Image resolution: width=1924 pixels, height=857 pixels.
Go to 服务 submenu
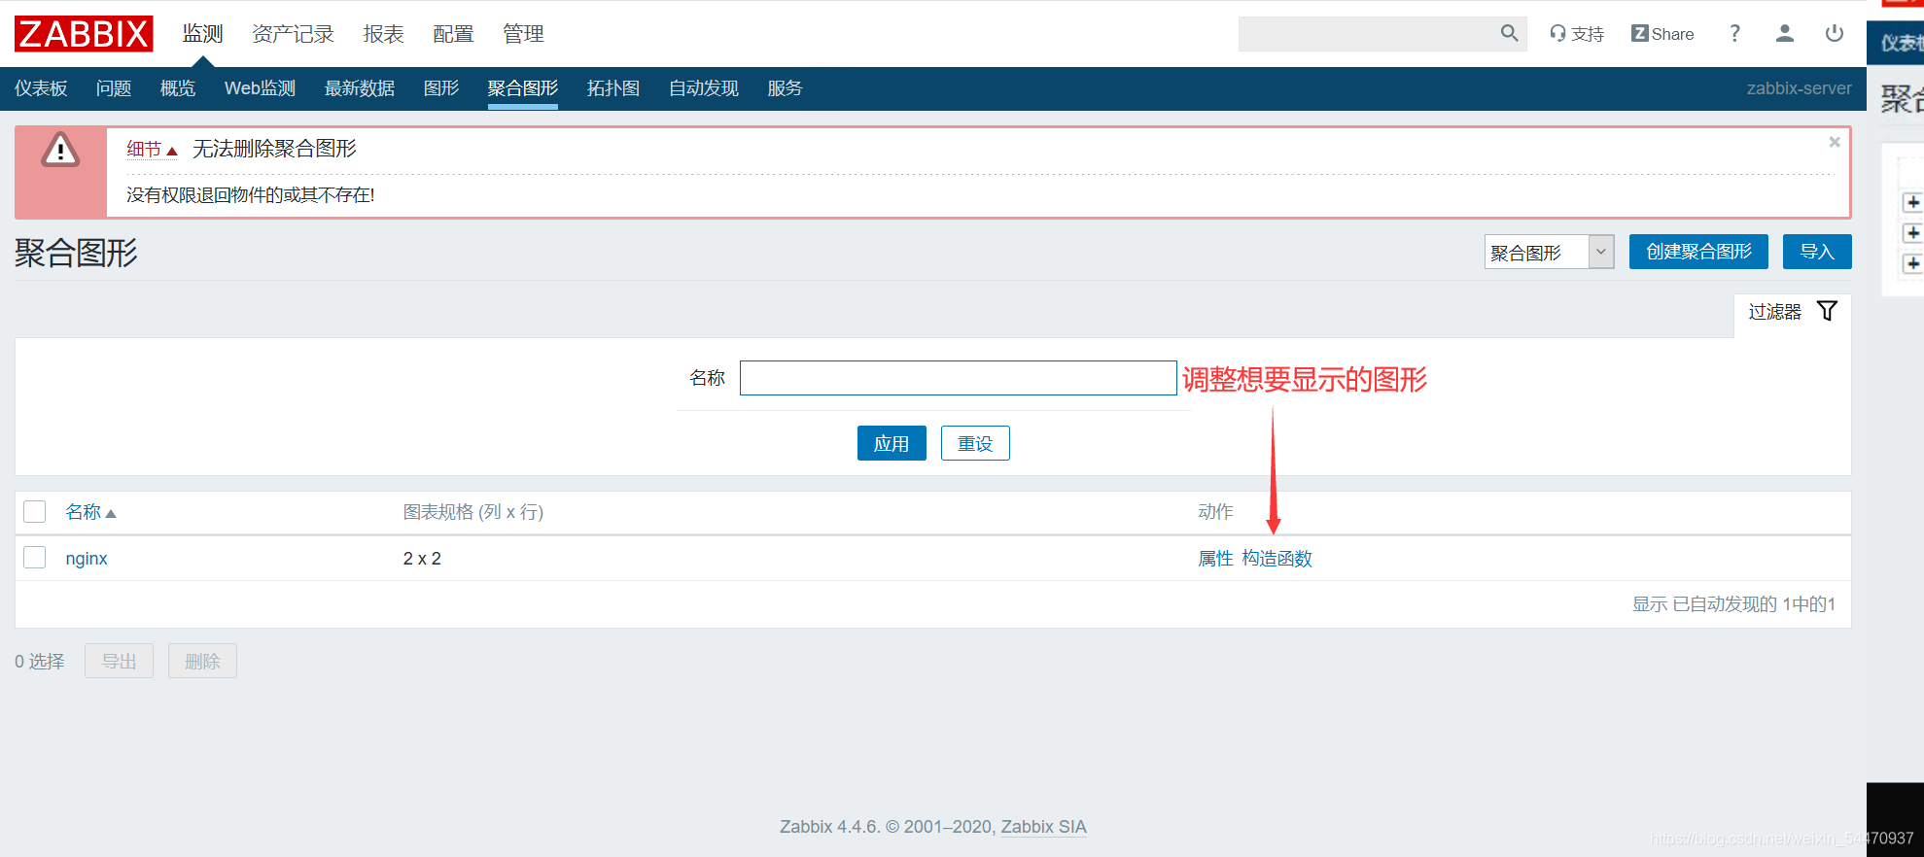785,88
